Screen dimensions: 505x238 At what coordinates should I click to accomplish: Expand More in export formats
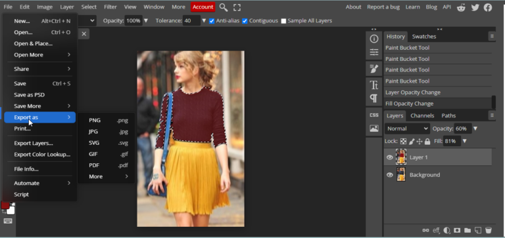107,176
